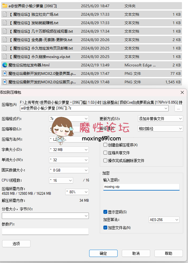Open the 压缩格式 7z dropdown

click(69, 119)
